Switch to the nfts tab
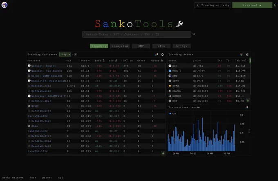 pyautogui.click(x=161, y=46)
